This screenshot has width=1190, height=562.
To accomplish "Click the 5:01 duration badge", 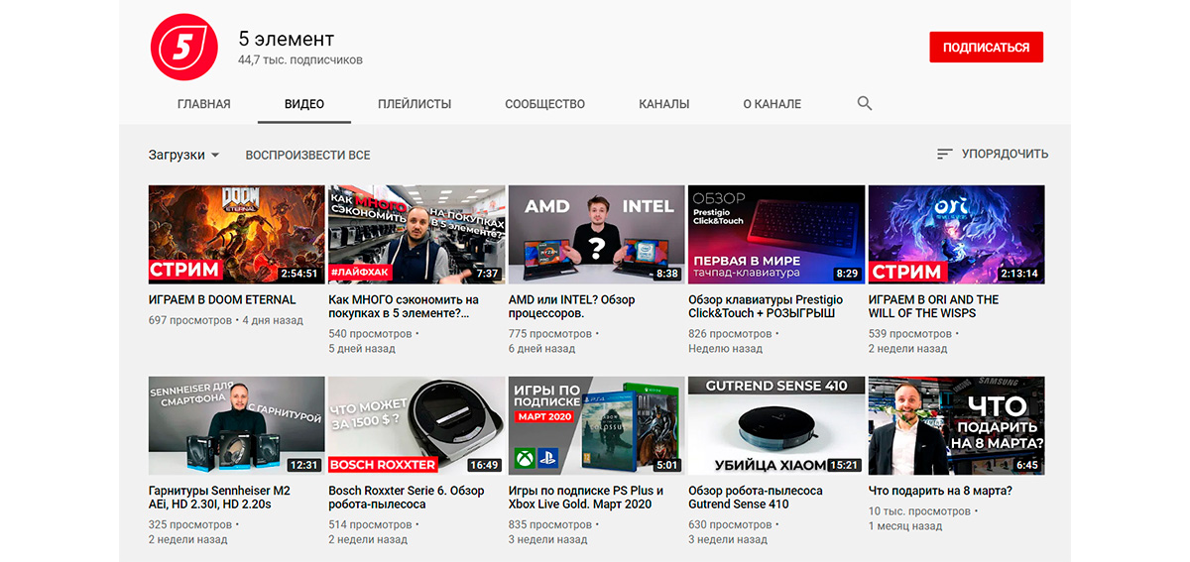I will (667, 465).
